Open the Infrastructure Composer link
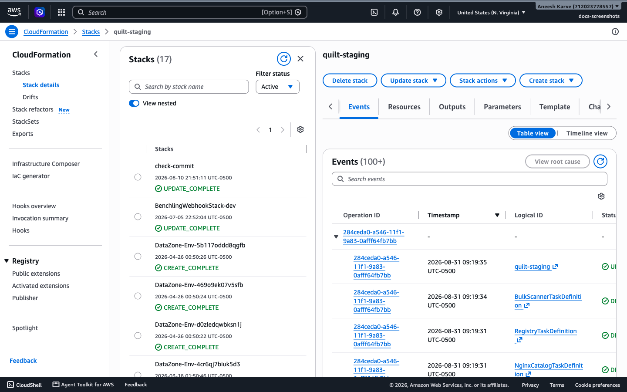Image resolution: width=627 pixels, height=392 pixels. [46, 164]
